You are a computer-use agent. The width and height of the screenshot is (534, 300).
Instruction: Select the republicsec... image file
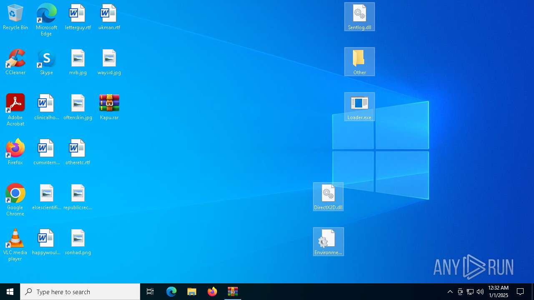[78, 197]
